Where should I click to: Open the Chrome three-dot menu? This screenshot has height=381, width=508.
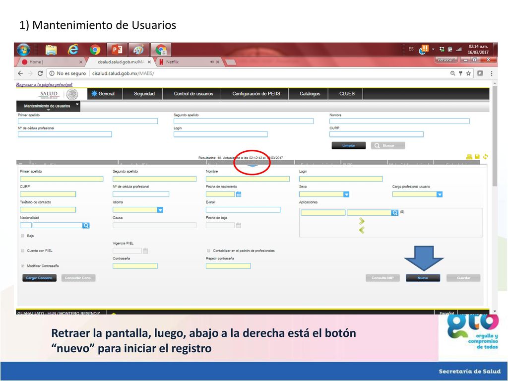(492, 73)
